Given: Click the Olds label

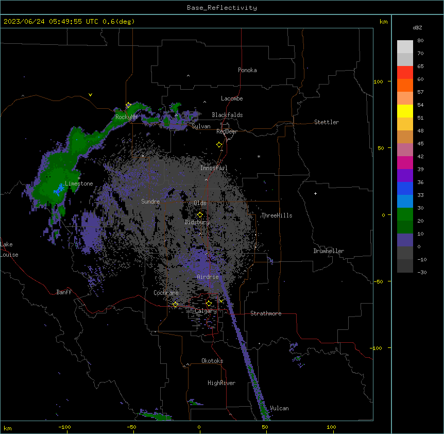Looking at the screenshot, I should [200, 203].
